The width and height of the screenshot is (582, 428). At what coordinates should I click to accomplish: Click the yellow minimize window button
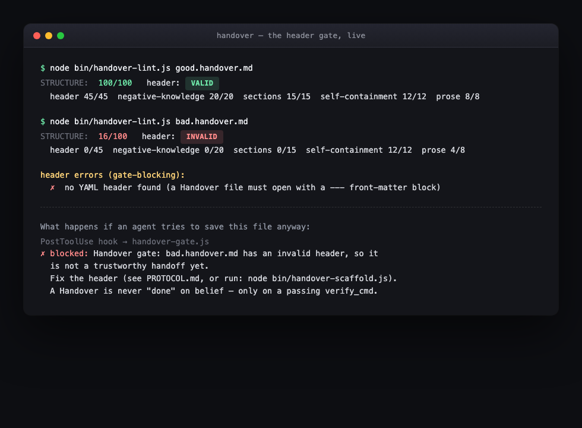pos(49,36)
